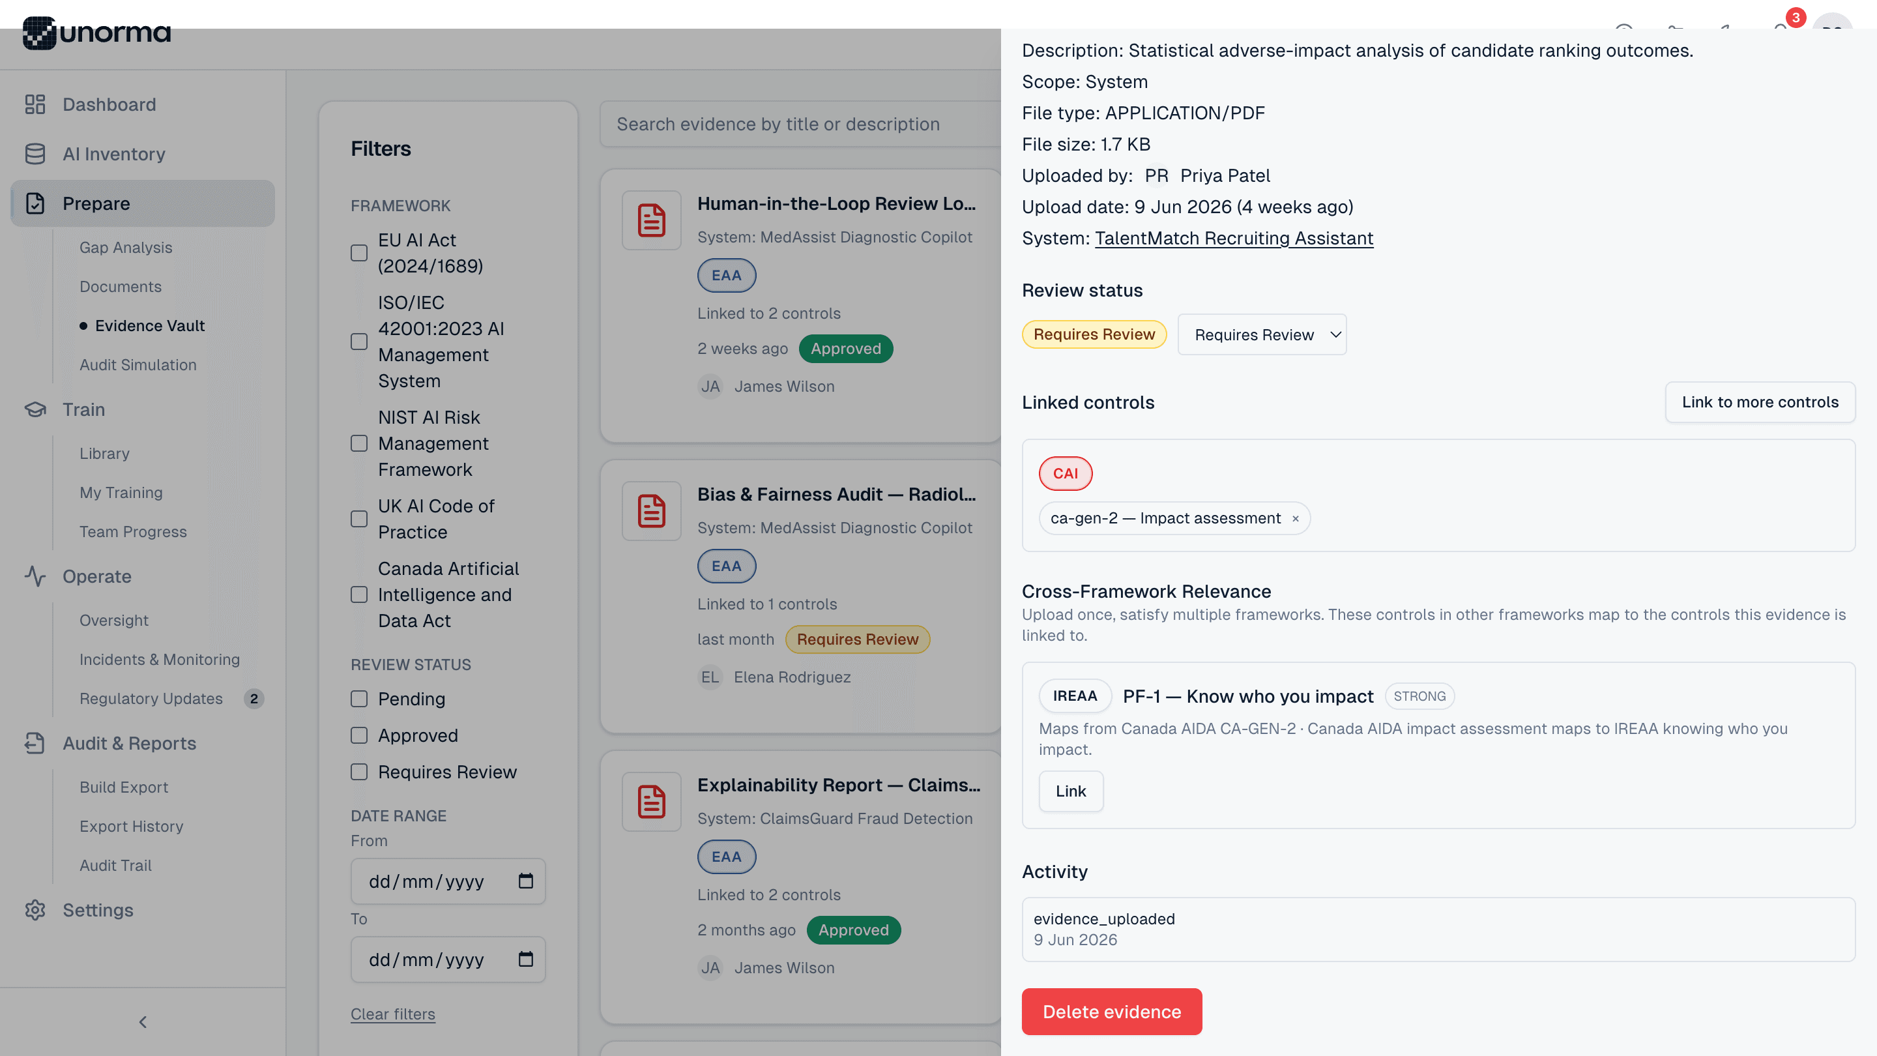Image resolution: width=1877 pixels, height=1056 pixels.
Task: Open Audit Simulation in the sidebar
Action: click(x=138, y=364)
